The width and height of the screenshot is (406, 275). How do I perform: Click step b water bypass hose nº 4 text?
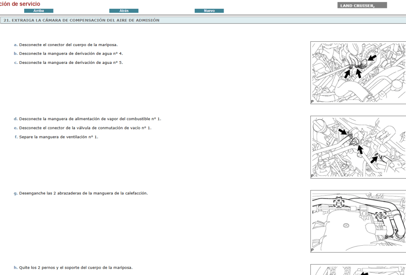tap(68, 53)
